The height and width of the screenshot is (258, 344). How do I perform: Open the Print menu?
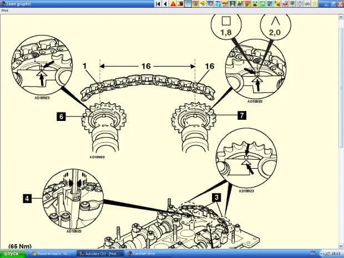(x=4, y=10)
